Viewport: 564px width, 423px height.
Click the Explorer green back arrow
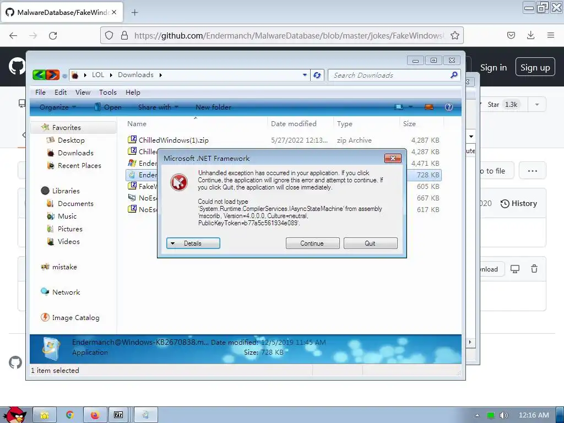click(39, 75)
